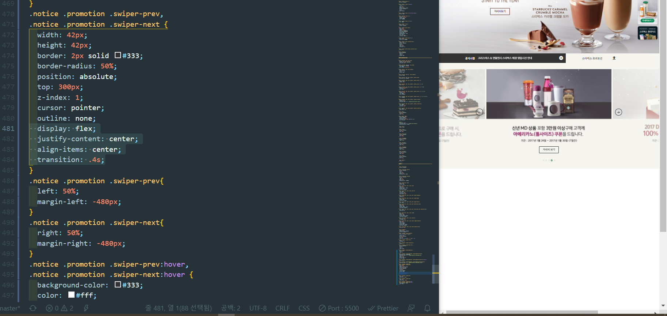Click the plus icon in notice bar
The width and height of the screenshot is (667, 316).
(561, 58)
